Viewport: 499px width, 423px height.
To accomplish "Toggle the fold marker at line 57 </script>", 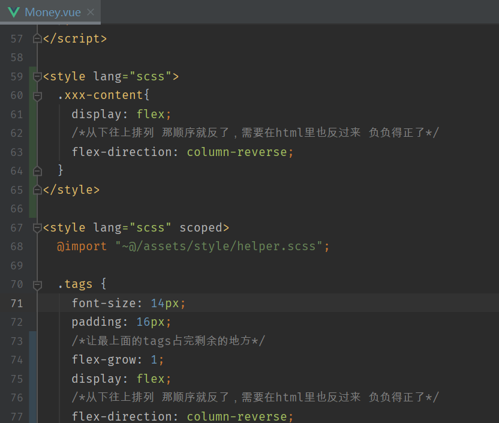I will coord(37,39).
